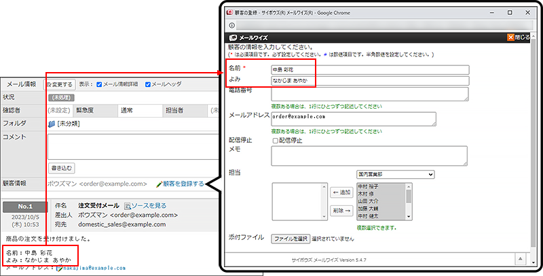Click the 電話番号 text area
The image size is (543, 276).
pyautogui.click(x=369, y=94)
